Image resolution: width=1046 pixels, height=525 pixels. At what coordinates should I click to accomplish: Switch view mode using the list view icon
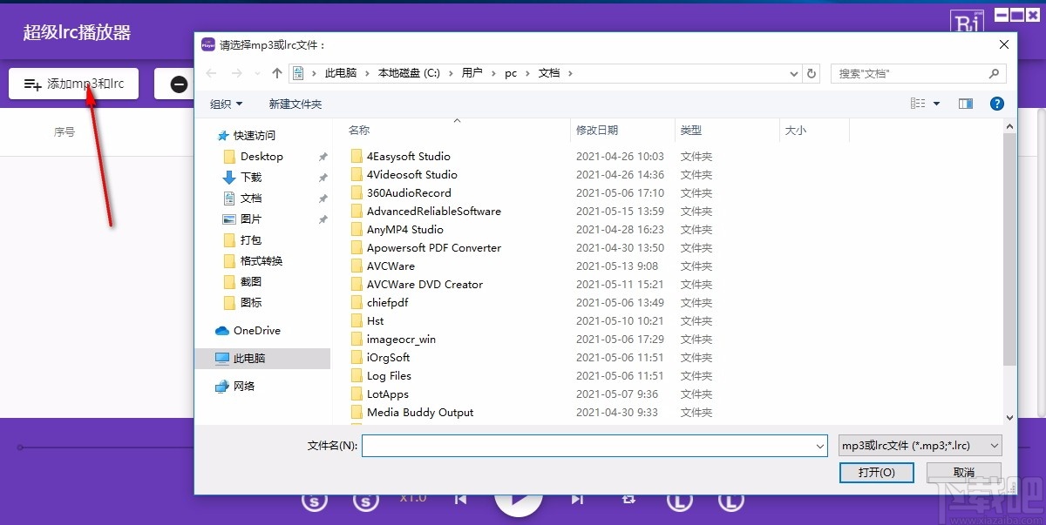pyautogui.click(x=920, y=103)
